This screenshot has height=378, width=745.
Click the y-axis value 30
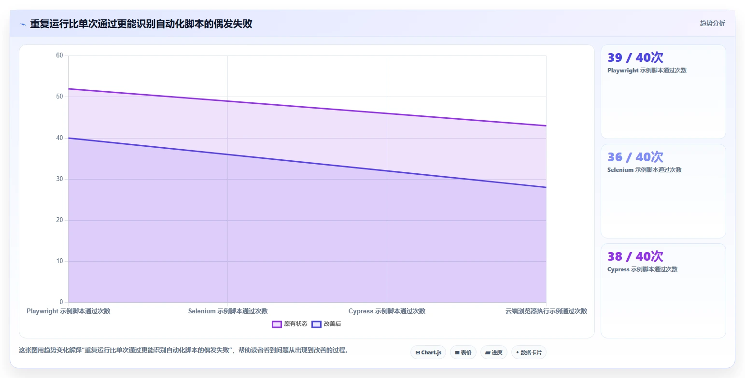(59, 179)
